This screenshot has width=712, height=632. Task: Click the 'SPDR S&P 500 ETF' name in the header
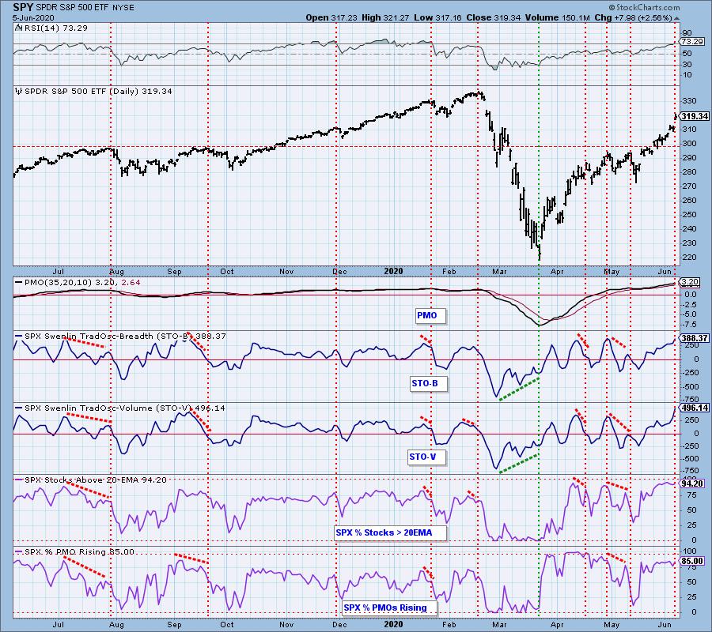click(x=72, y=8)
